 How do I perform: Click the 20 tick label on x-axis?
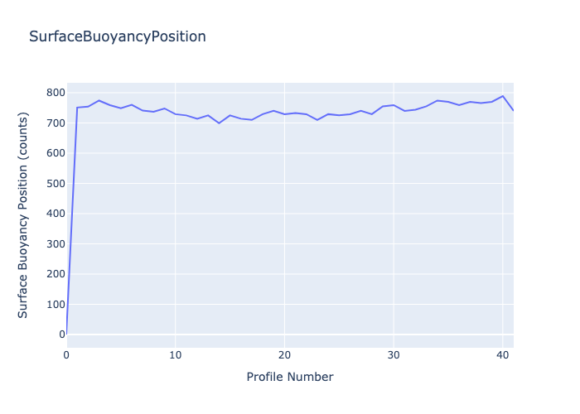[x=284, y=355]
